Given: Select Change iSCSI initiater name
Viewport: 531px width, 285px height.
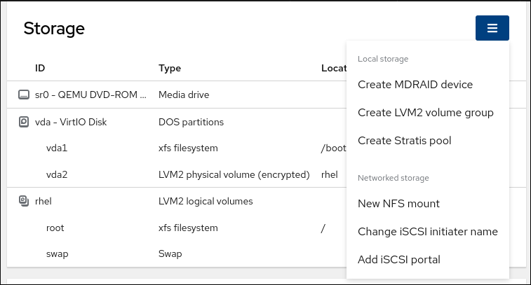Looking at the screenshot, I should (427, 232).
